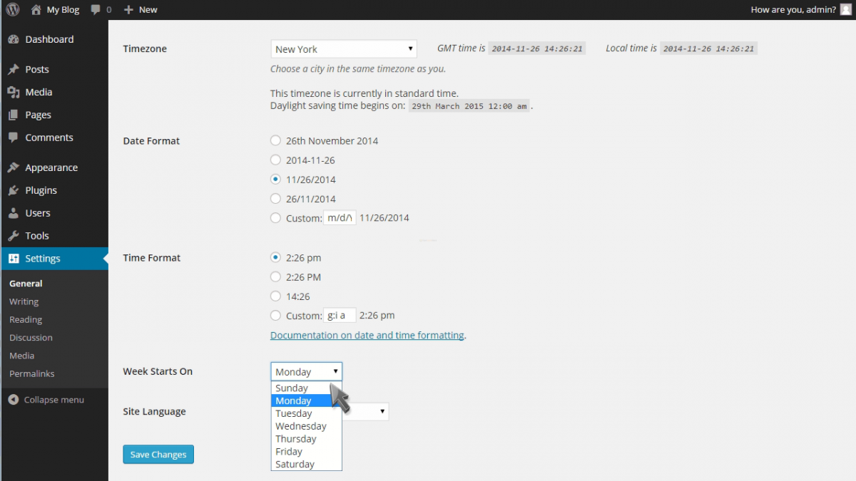Open the Timezone dropdown
856x481 pixels.
343,48
